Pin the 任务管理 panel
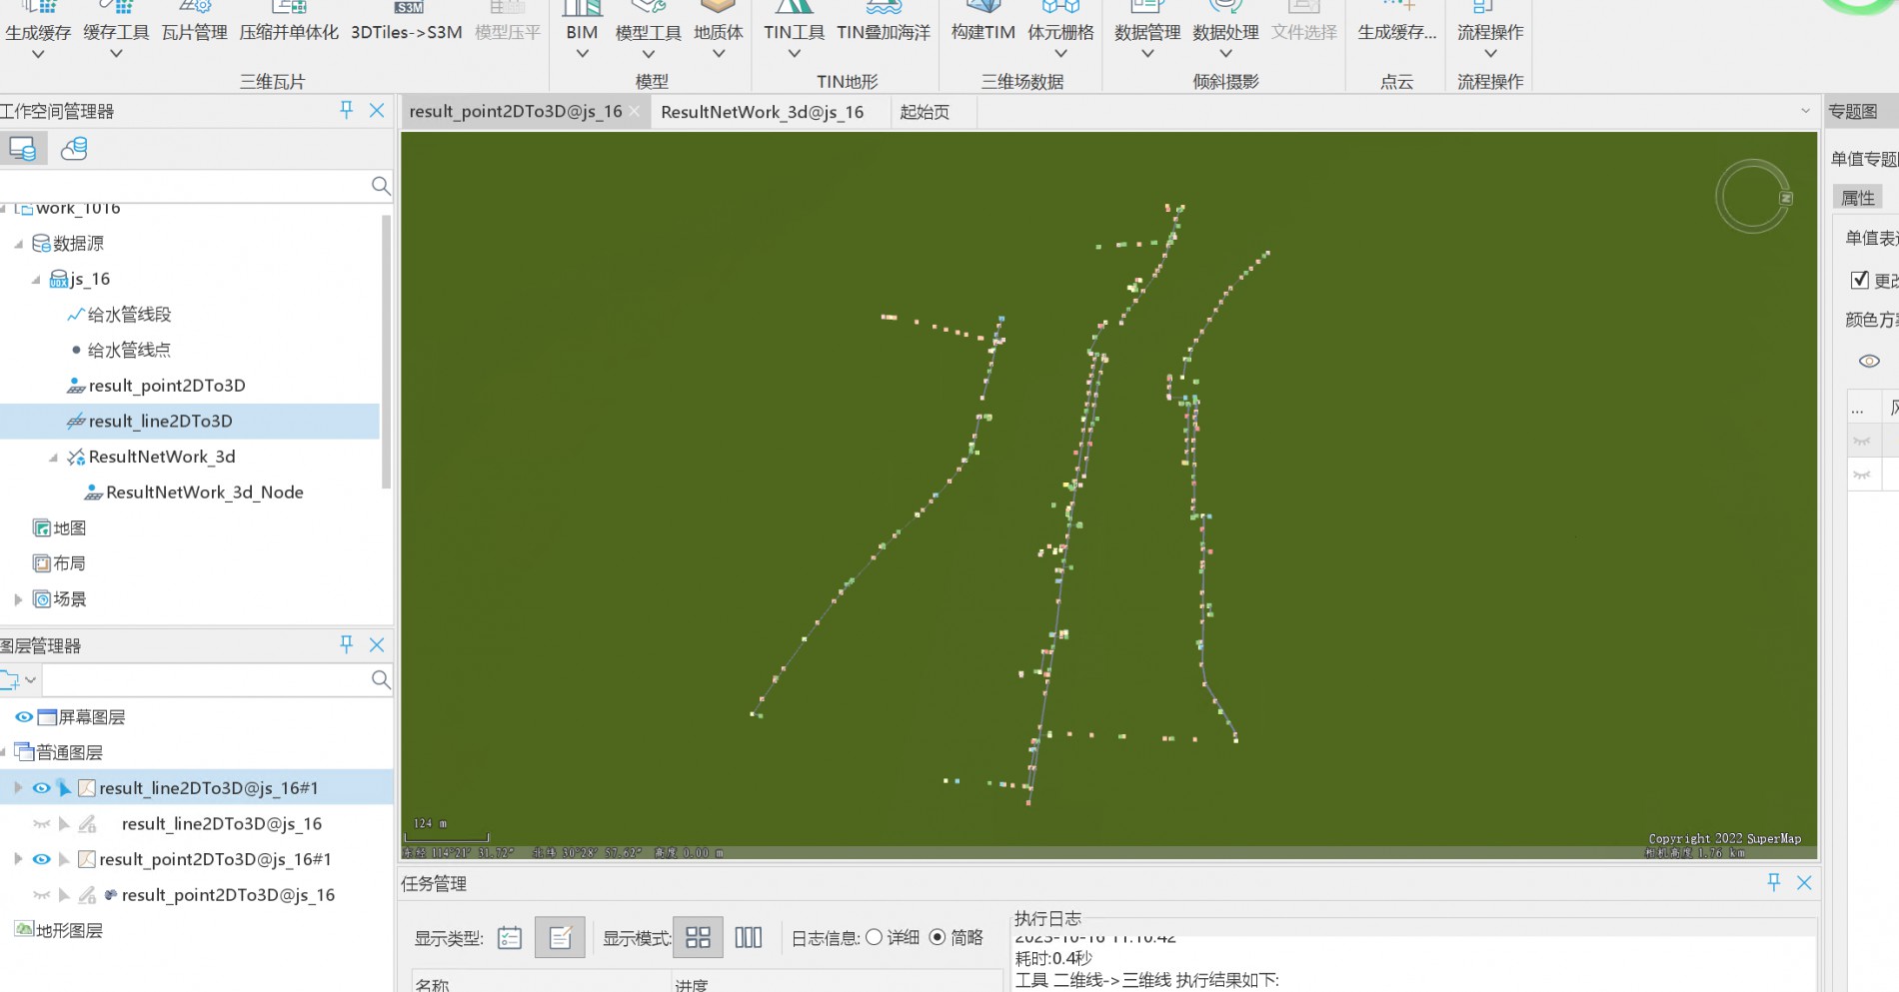Screen dimensions: 1899x992 1774,882
